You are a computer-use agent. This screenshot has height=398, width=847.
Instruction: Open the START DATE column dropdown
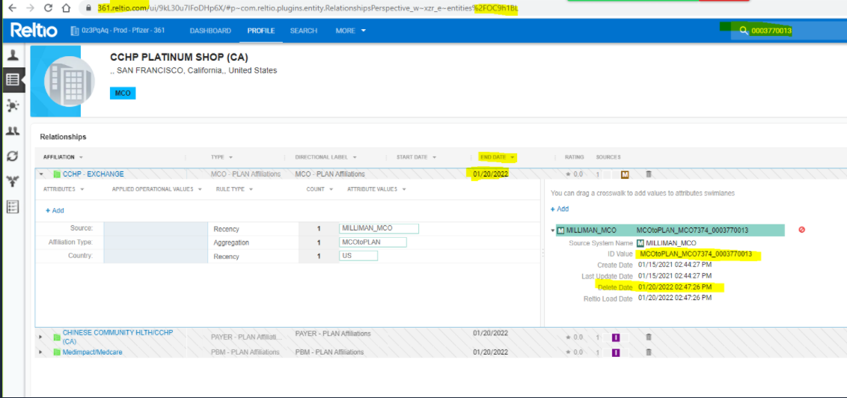(434, 157)
